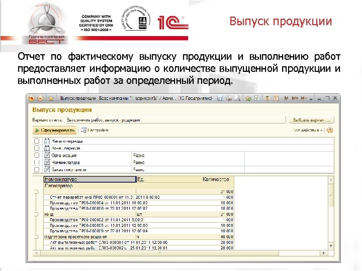This screenshot has height=271, width=362.
Task: Open the round orange dropdown menu icon
Action: coord(40,98)
